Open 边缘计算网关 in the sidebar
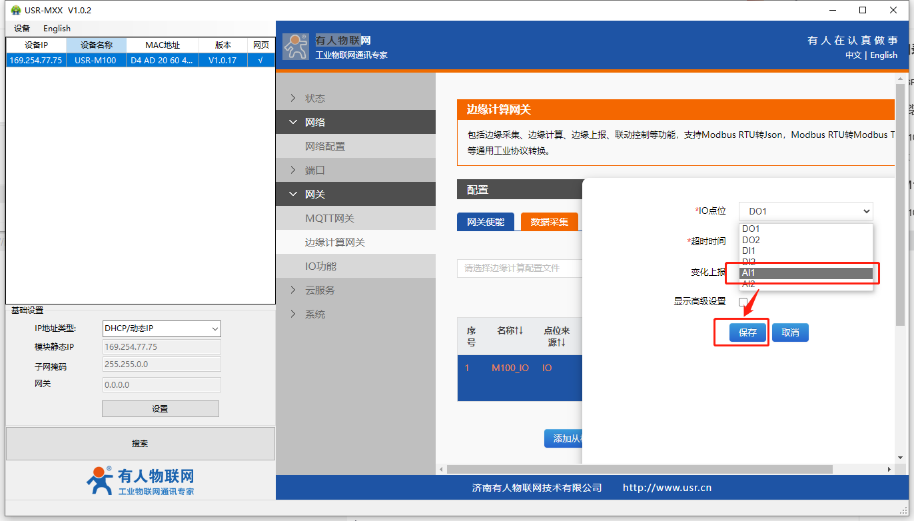The width and height of the screenshot is (914, 521). (x=356, y=242)
